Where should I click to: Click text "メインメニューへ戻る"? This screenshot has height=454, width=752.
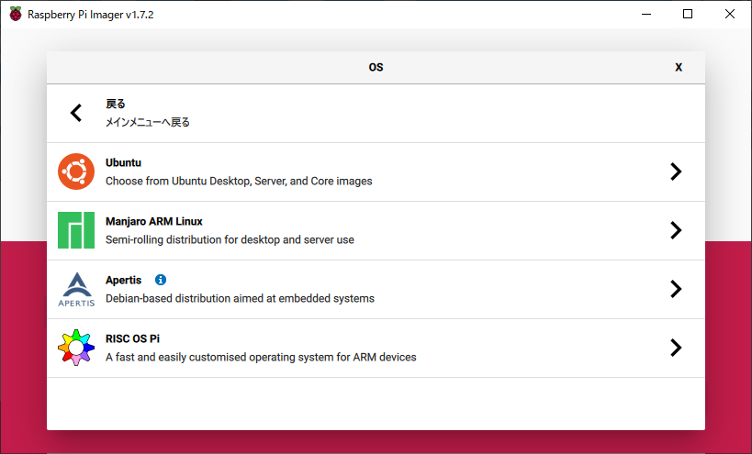148,123
